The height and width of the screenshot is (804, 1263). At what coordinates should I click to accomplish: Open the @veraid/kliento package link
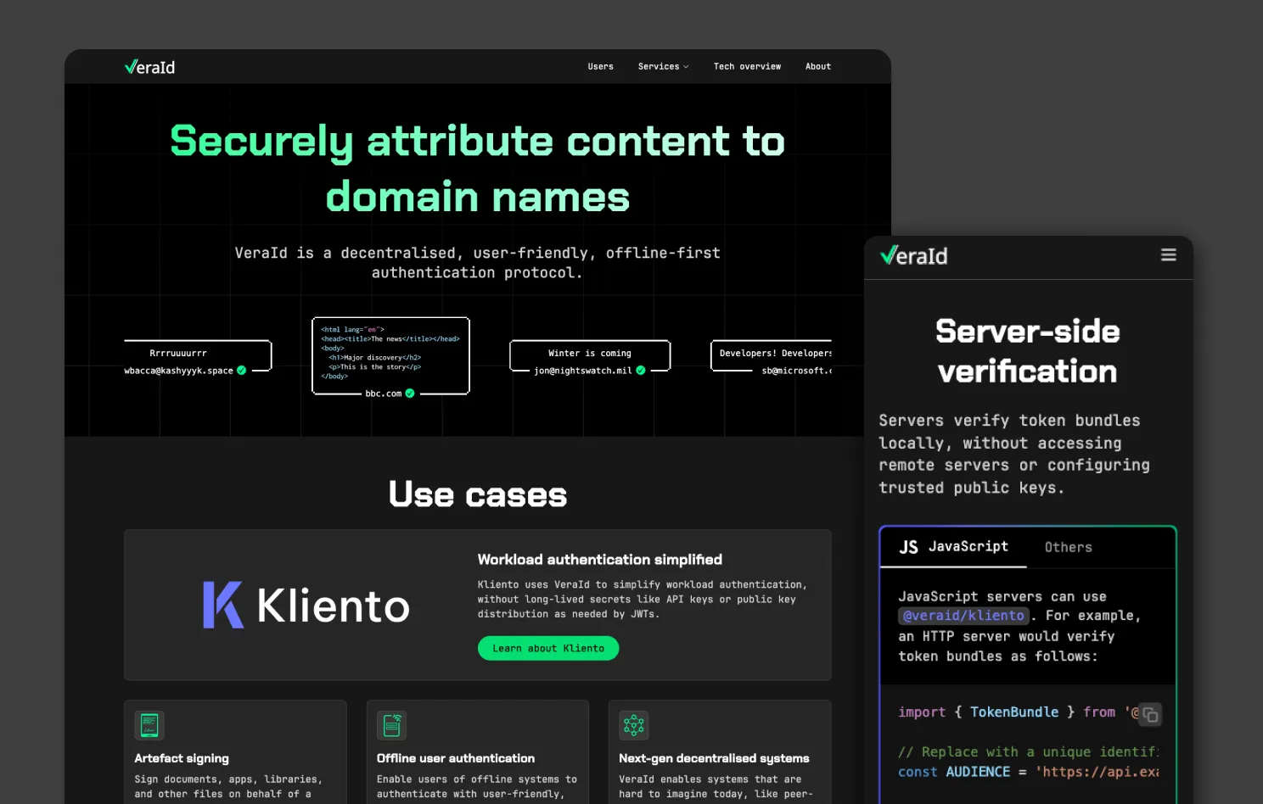pyautogui.click(x=963, y=616)
